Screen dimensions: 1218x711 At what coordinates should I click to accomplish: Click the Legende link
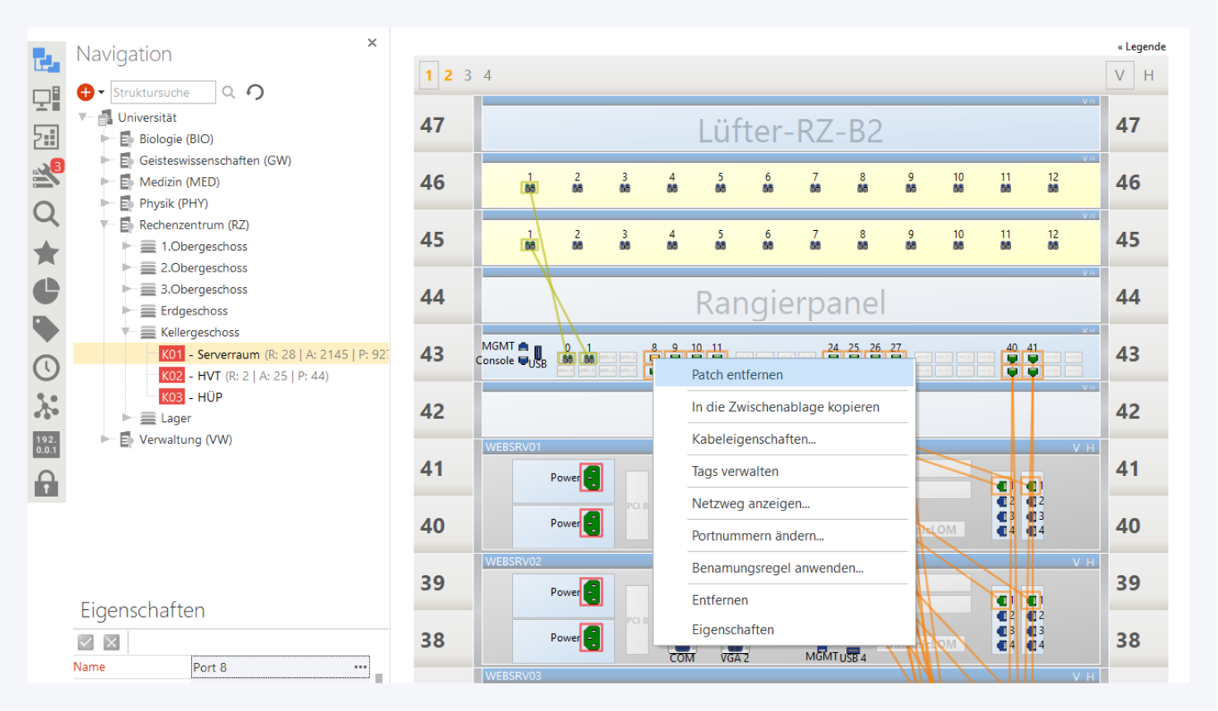click(1142, 47)
